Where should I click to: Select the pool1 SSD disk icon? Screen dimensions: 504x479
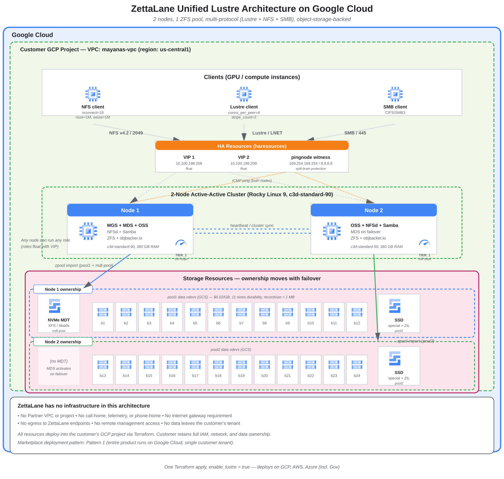click(x=395, y=306)
